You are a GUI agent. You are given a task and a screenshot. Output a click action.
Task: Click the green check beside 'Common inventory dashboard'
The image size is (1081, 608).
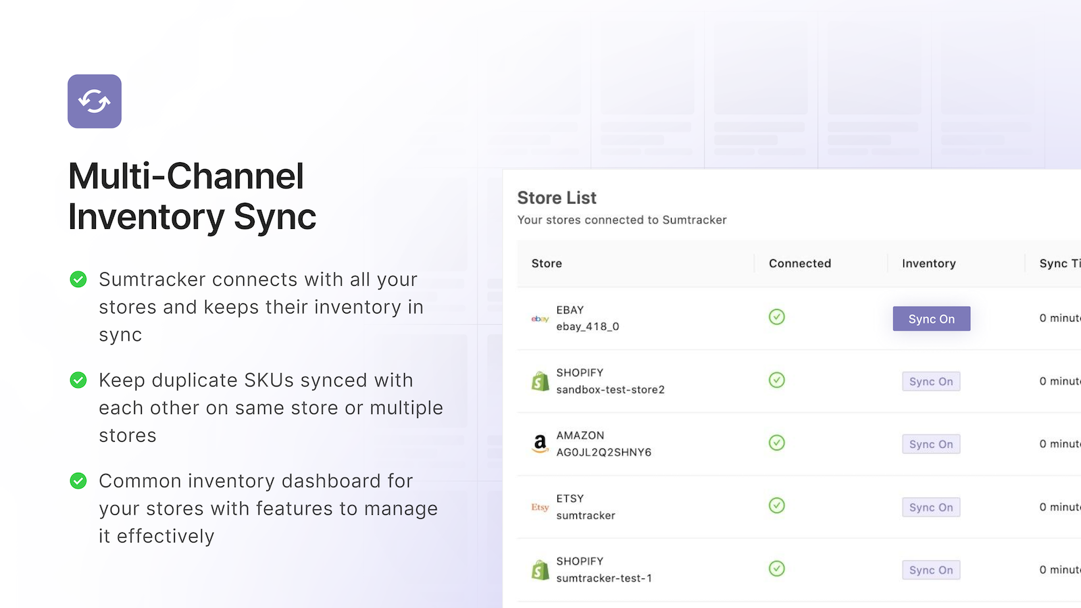78,480
